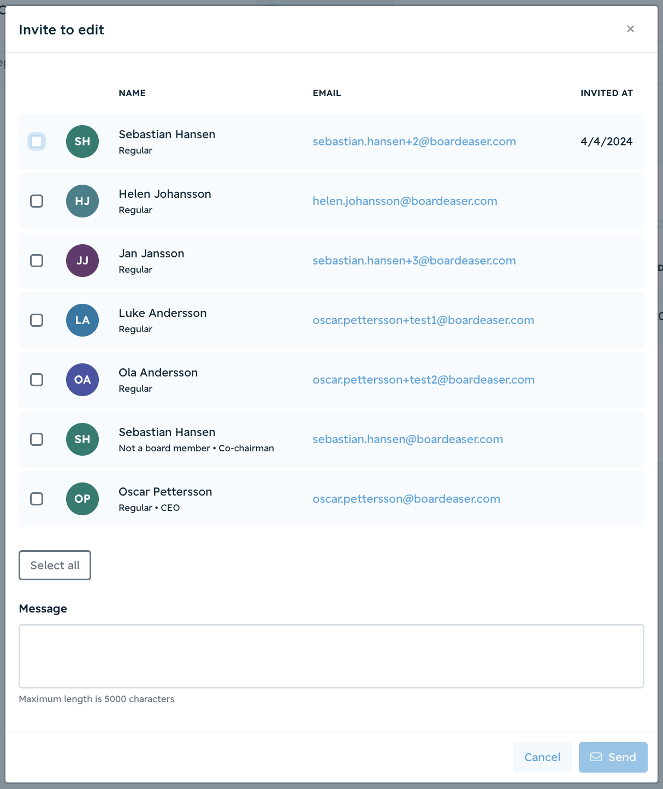Open oscar.pettersson@boardeaser.com email link
663x789 pixels.
[x=406, y=499]
